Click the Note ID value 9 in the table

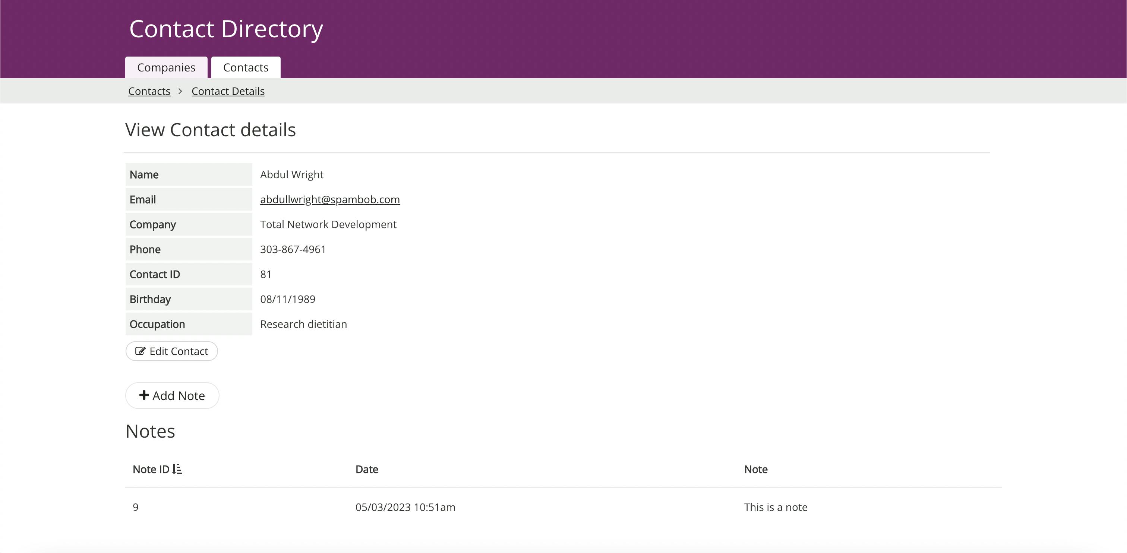pyautogui.click(x=135, y=507)
